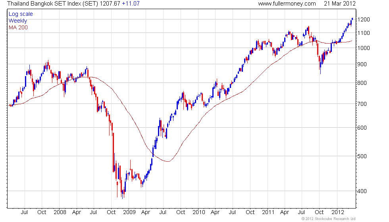Click the 400 price axis label
The width and height of the screenshot is (389, 222).
(362, 191)
